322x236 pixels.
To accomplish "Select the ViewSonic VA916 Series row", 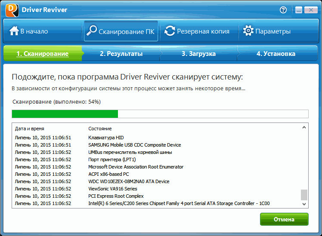I will pos(157,189).
